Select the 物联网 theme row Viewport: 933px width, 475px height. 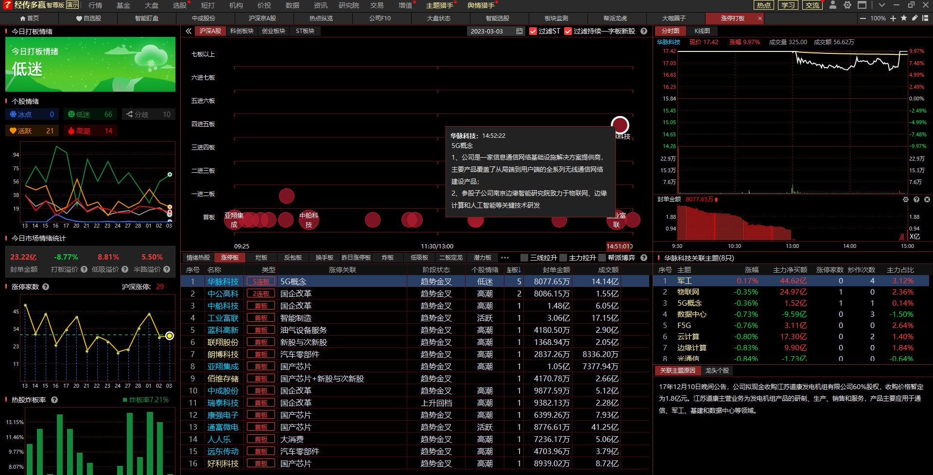[x=792, y=292]
